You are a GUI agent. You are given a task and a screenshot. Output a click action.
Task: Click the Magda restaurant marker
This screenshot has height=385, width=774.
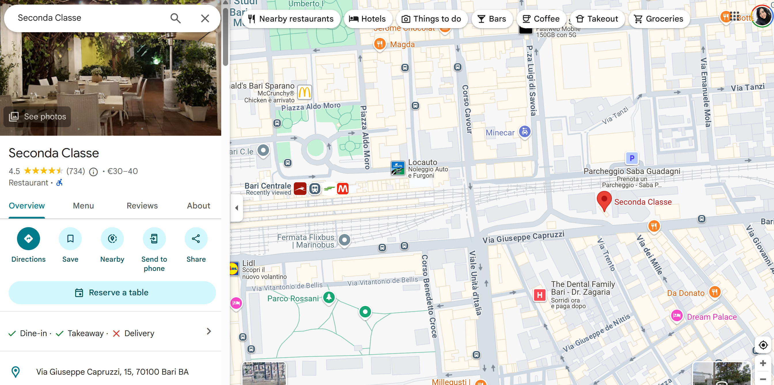[380, 45]
